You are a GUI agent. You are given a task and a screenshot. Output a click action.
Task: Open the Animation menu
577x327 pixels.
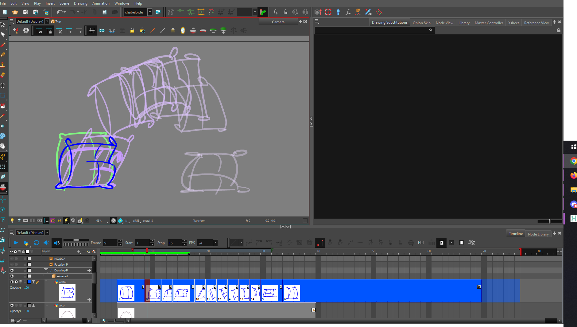101,3
